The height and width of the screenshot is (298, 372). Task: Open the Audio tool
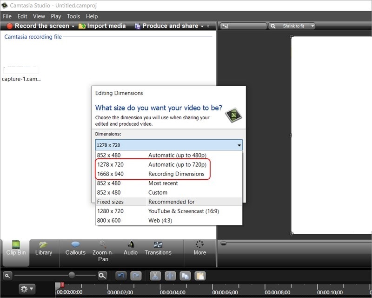click(131, 248)
